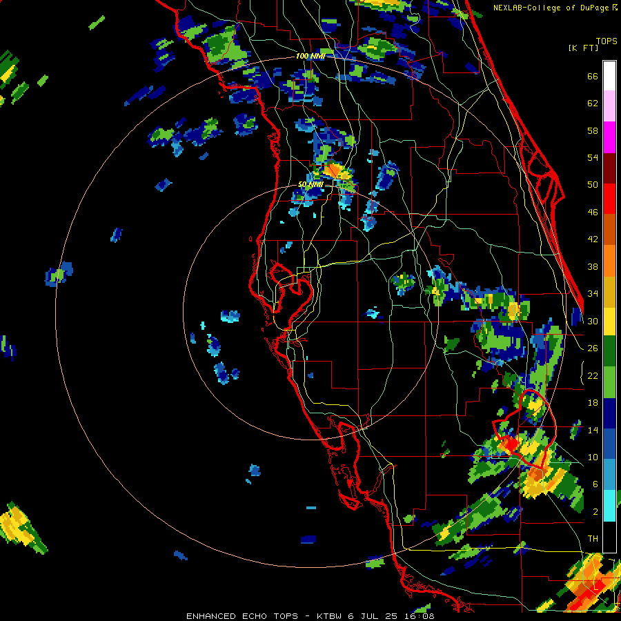Image resolution: width=621 pixels, height=621 pixels.
Task: Click the 46 value on the legend
Action: [x=593, y=213]
